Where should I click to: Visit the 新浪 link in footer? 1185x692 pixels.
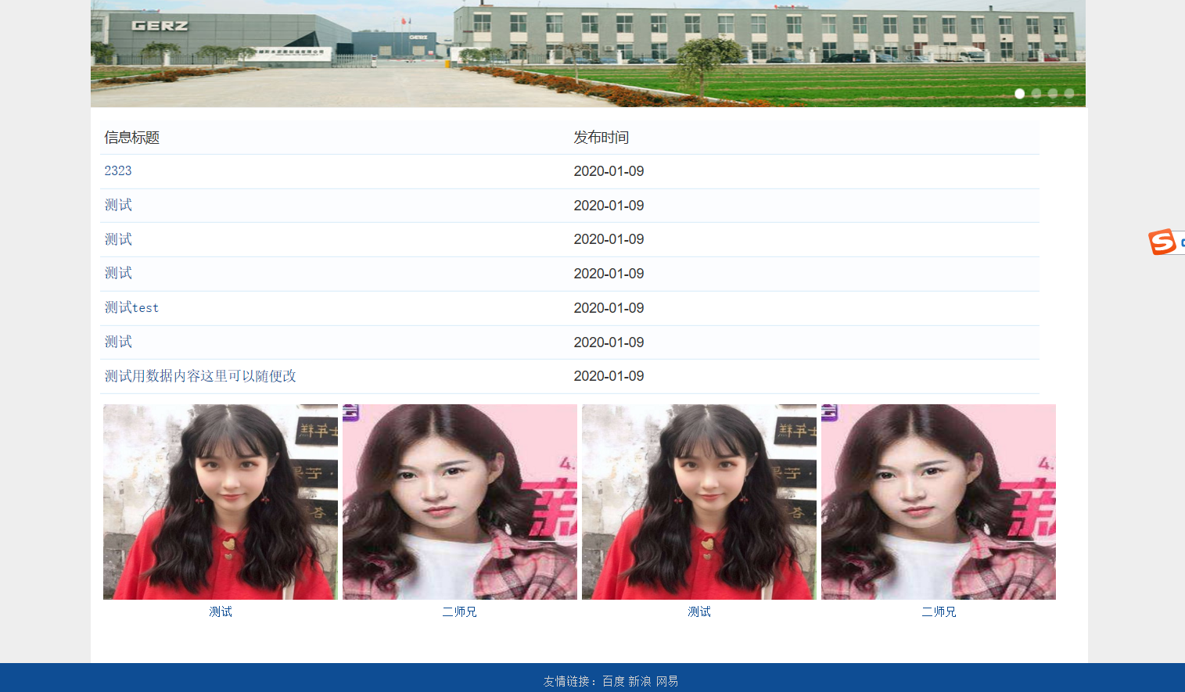point(640,681)
